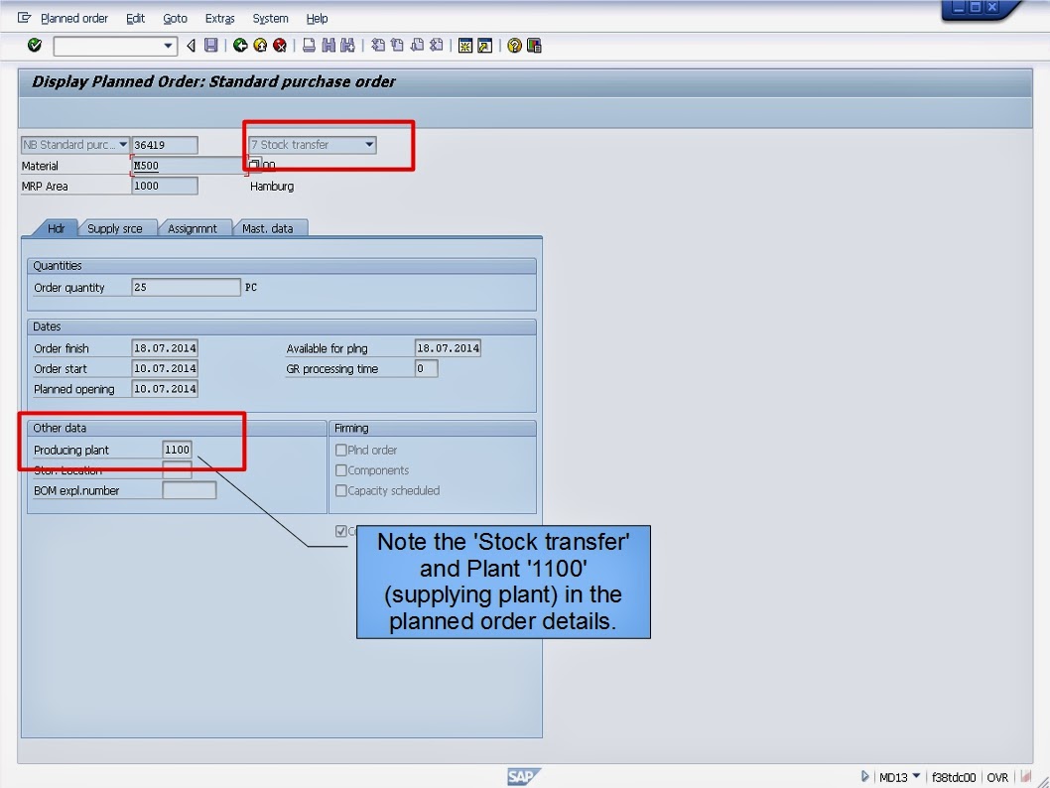The image size is (1050, 788).
Task: Open the Print icon on the toolbar
Action: click(x=309, y=45)
